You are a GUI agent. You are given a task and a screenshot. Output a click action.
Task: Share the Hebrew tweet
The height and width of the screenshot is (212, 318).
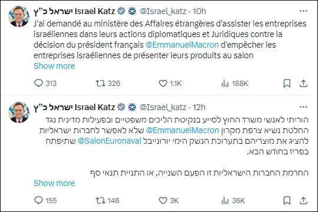click(303, 201)
